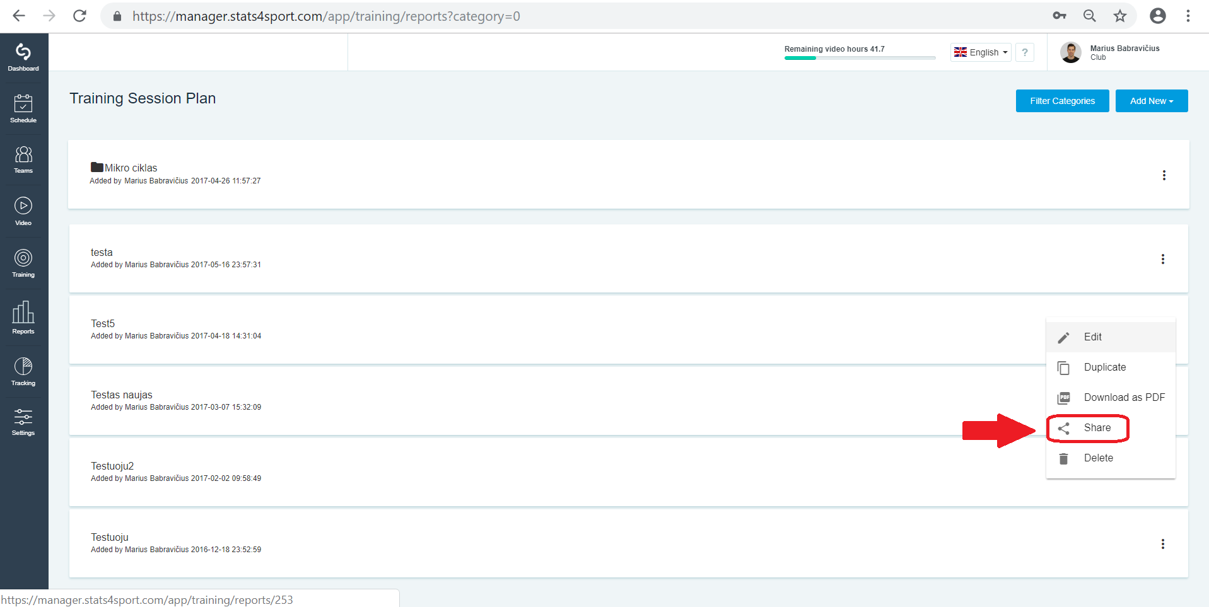Open three-dot menu for testa plan
The height and width of the screenshot is (607, 1209).
coord(1163,259)
